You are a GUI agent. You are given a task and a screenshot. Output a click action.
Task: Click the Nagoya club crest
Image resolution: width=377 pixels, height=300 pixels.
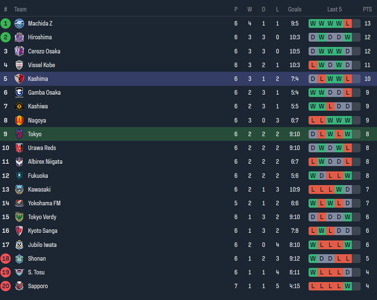tap(19, 120)
